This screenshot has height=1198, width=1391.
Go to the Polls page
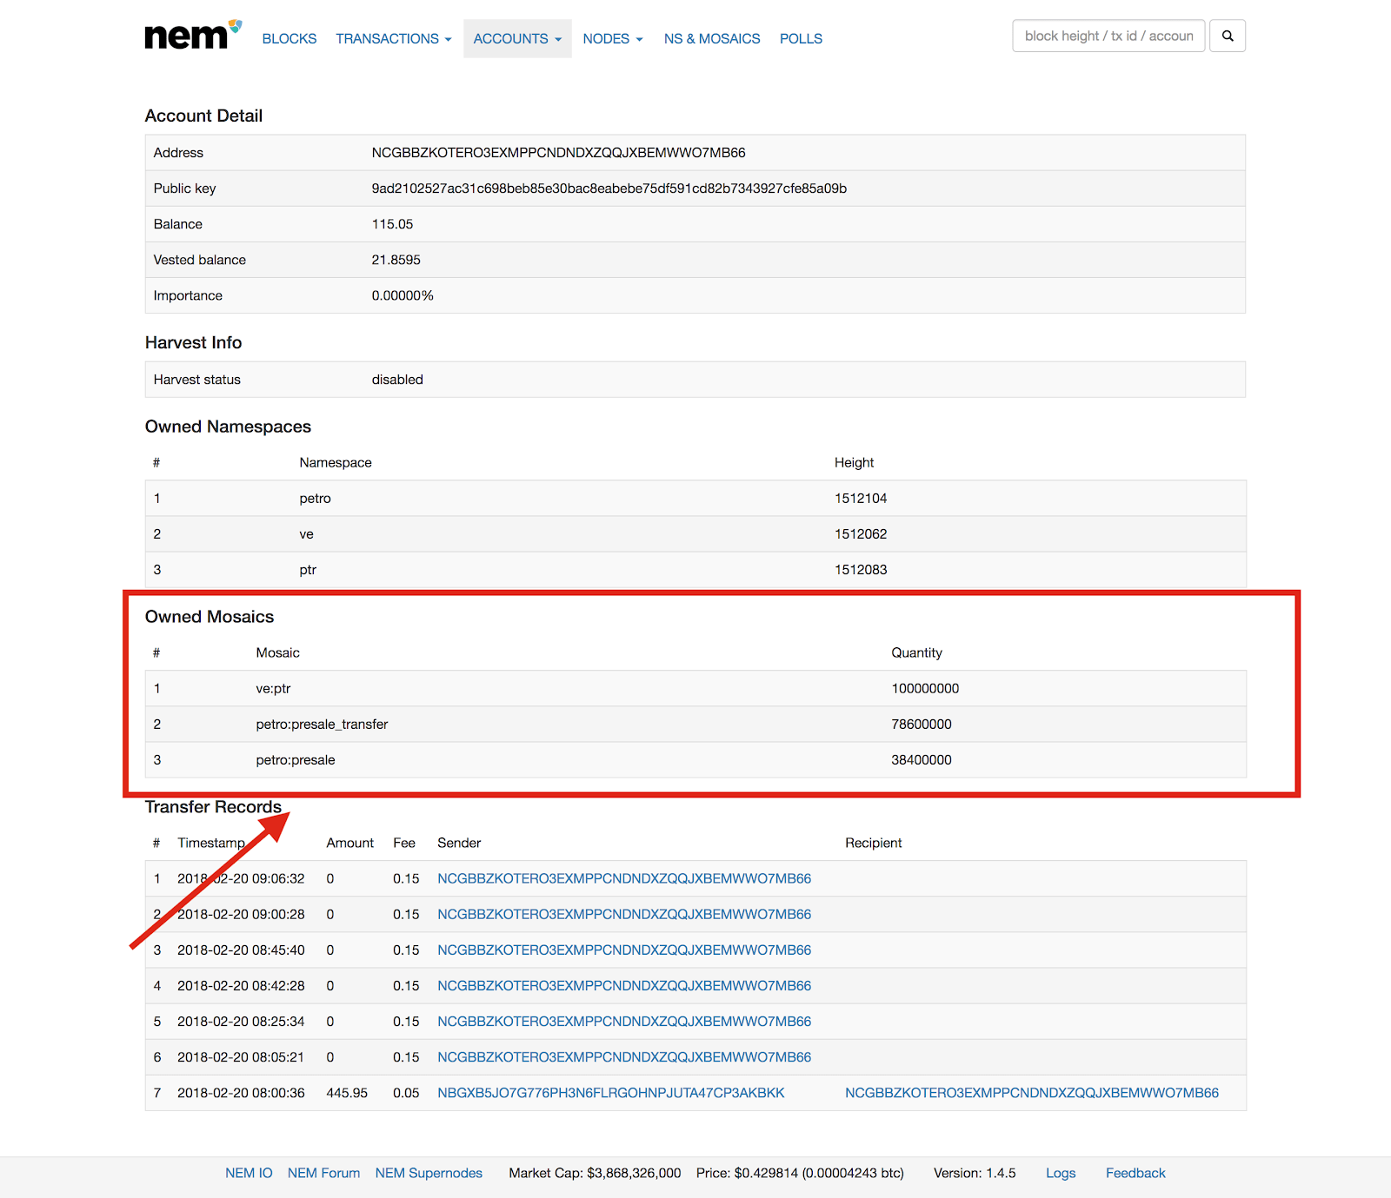(x=800, y=39)
